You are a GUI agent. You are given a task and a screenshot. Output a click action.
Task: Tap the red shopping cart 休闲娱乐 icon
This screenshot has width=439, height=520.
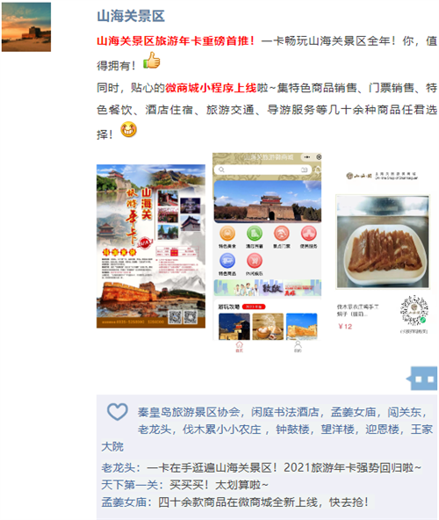[x=255, y=261]
